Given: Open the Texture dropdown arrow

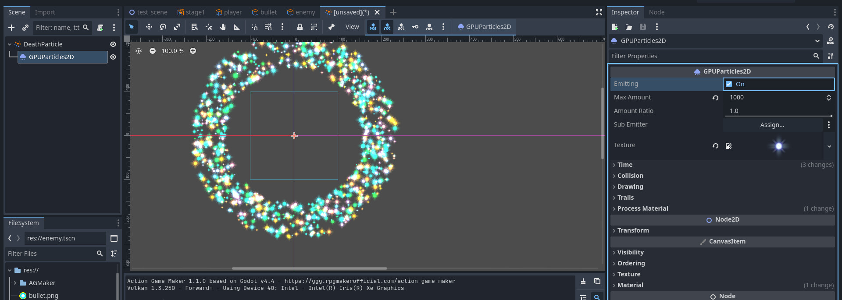Looking at the screenshot, I should (829, 146).
